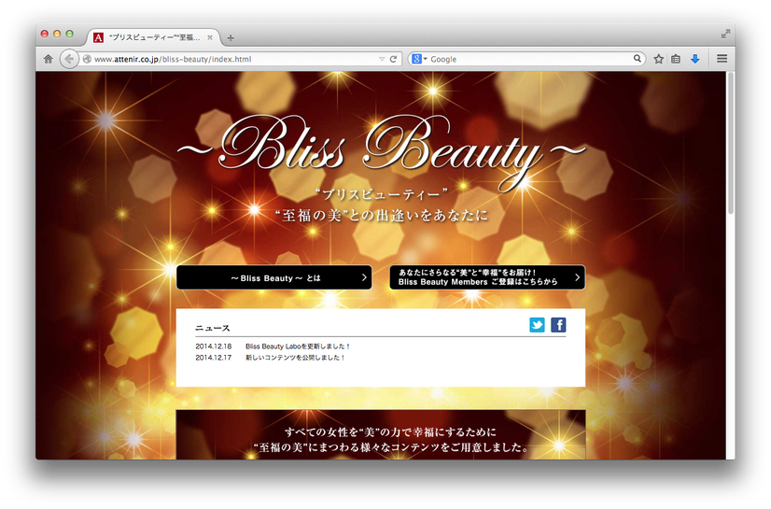Screen dimensions: 771x509
Task: Open the ~Bliss Beauty~ とは button
Action: point(274,278)
